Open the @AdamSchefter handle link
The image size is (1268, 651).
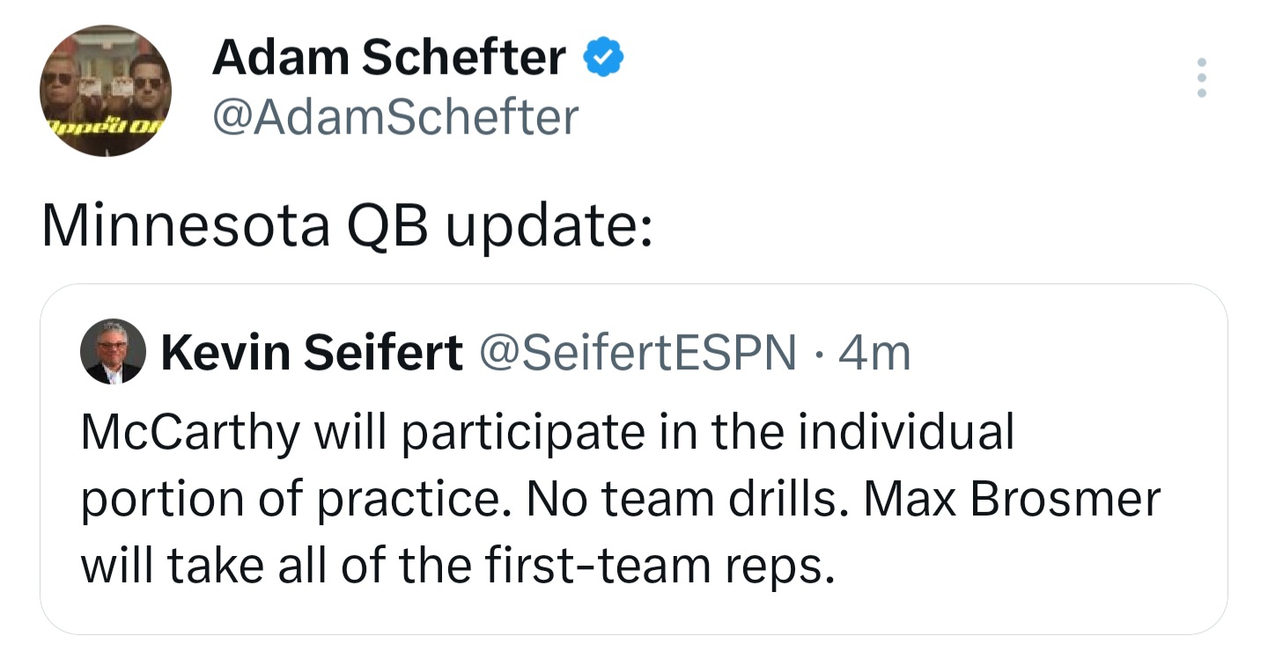tap(394, 116)
